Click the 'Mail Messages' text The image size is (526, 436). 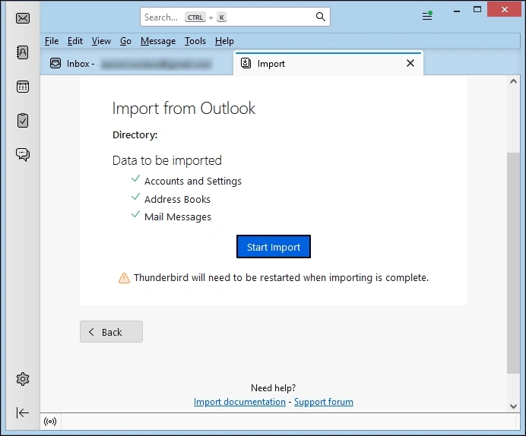click(x=178, y=217)
